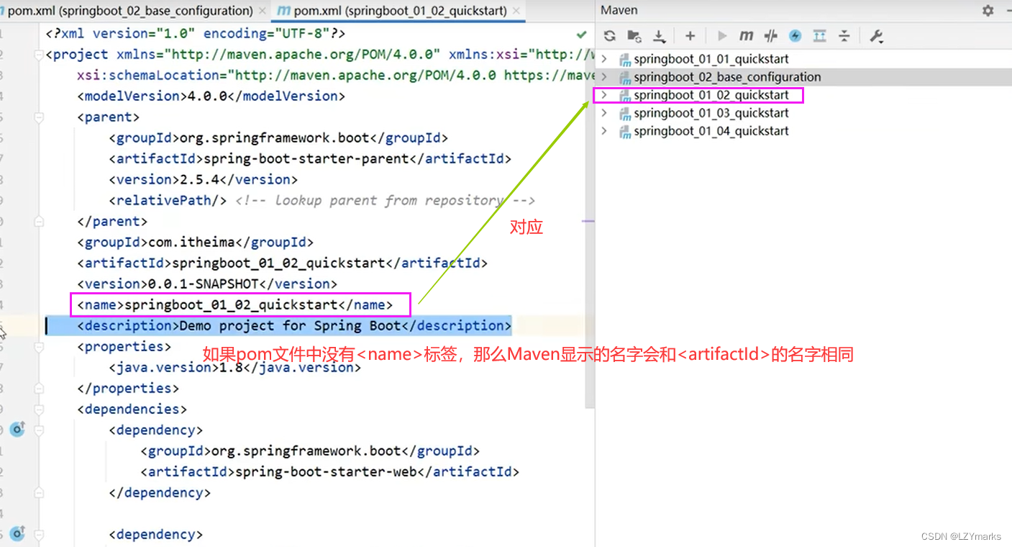Generate sources and update folders in Maven
Viewport: 1012px width, 547px height.
[x=634, y=36]
